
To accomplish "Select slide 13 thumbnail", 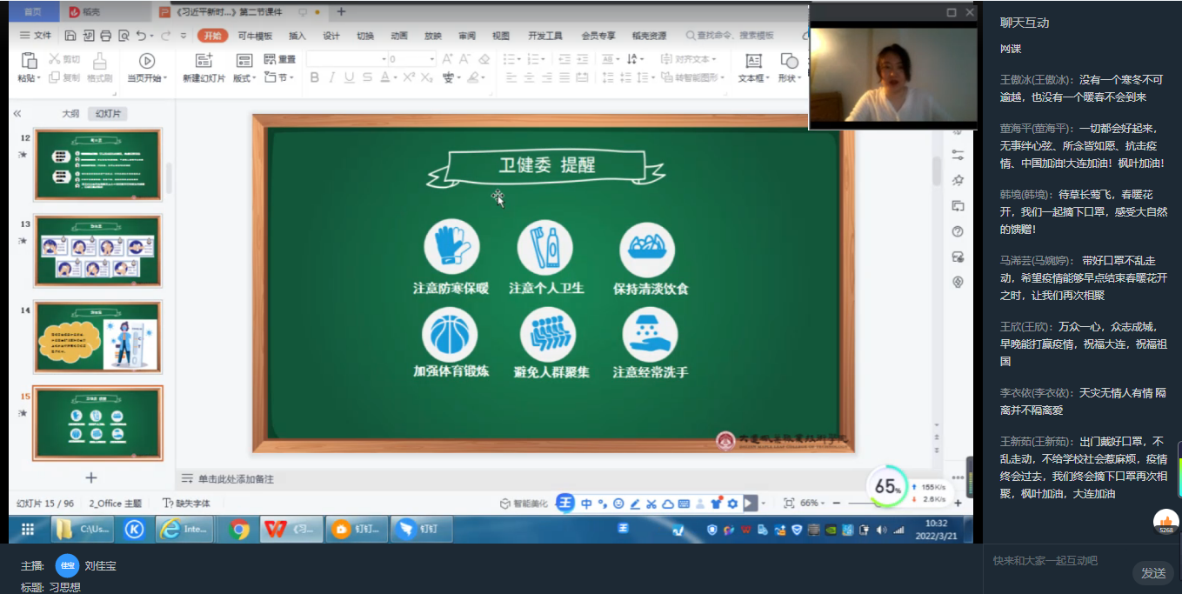I will pyautogui.click(x=97, y=250).
